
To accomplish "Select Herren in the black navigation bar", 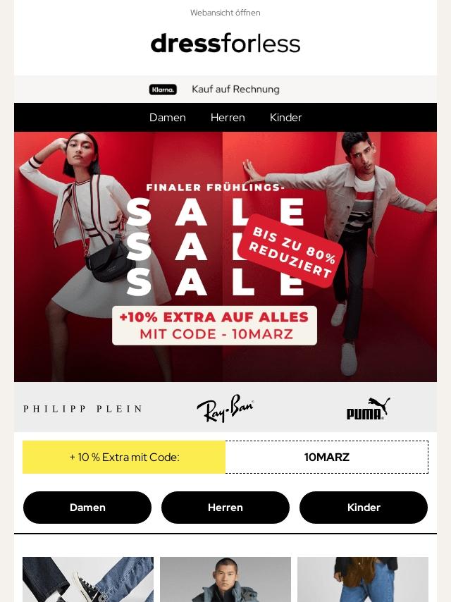I will coord(228,118).
